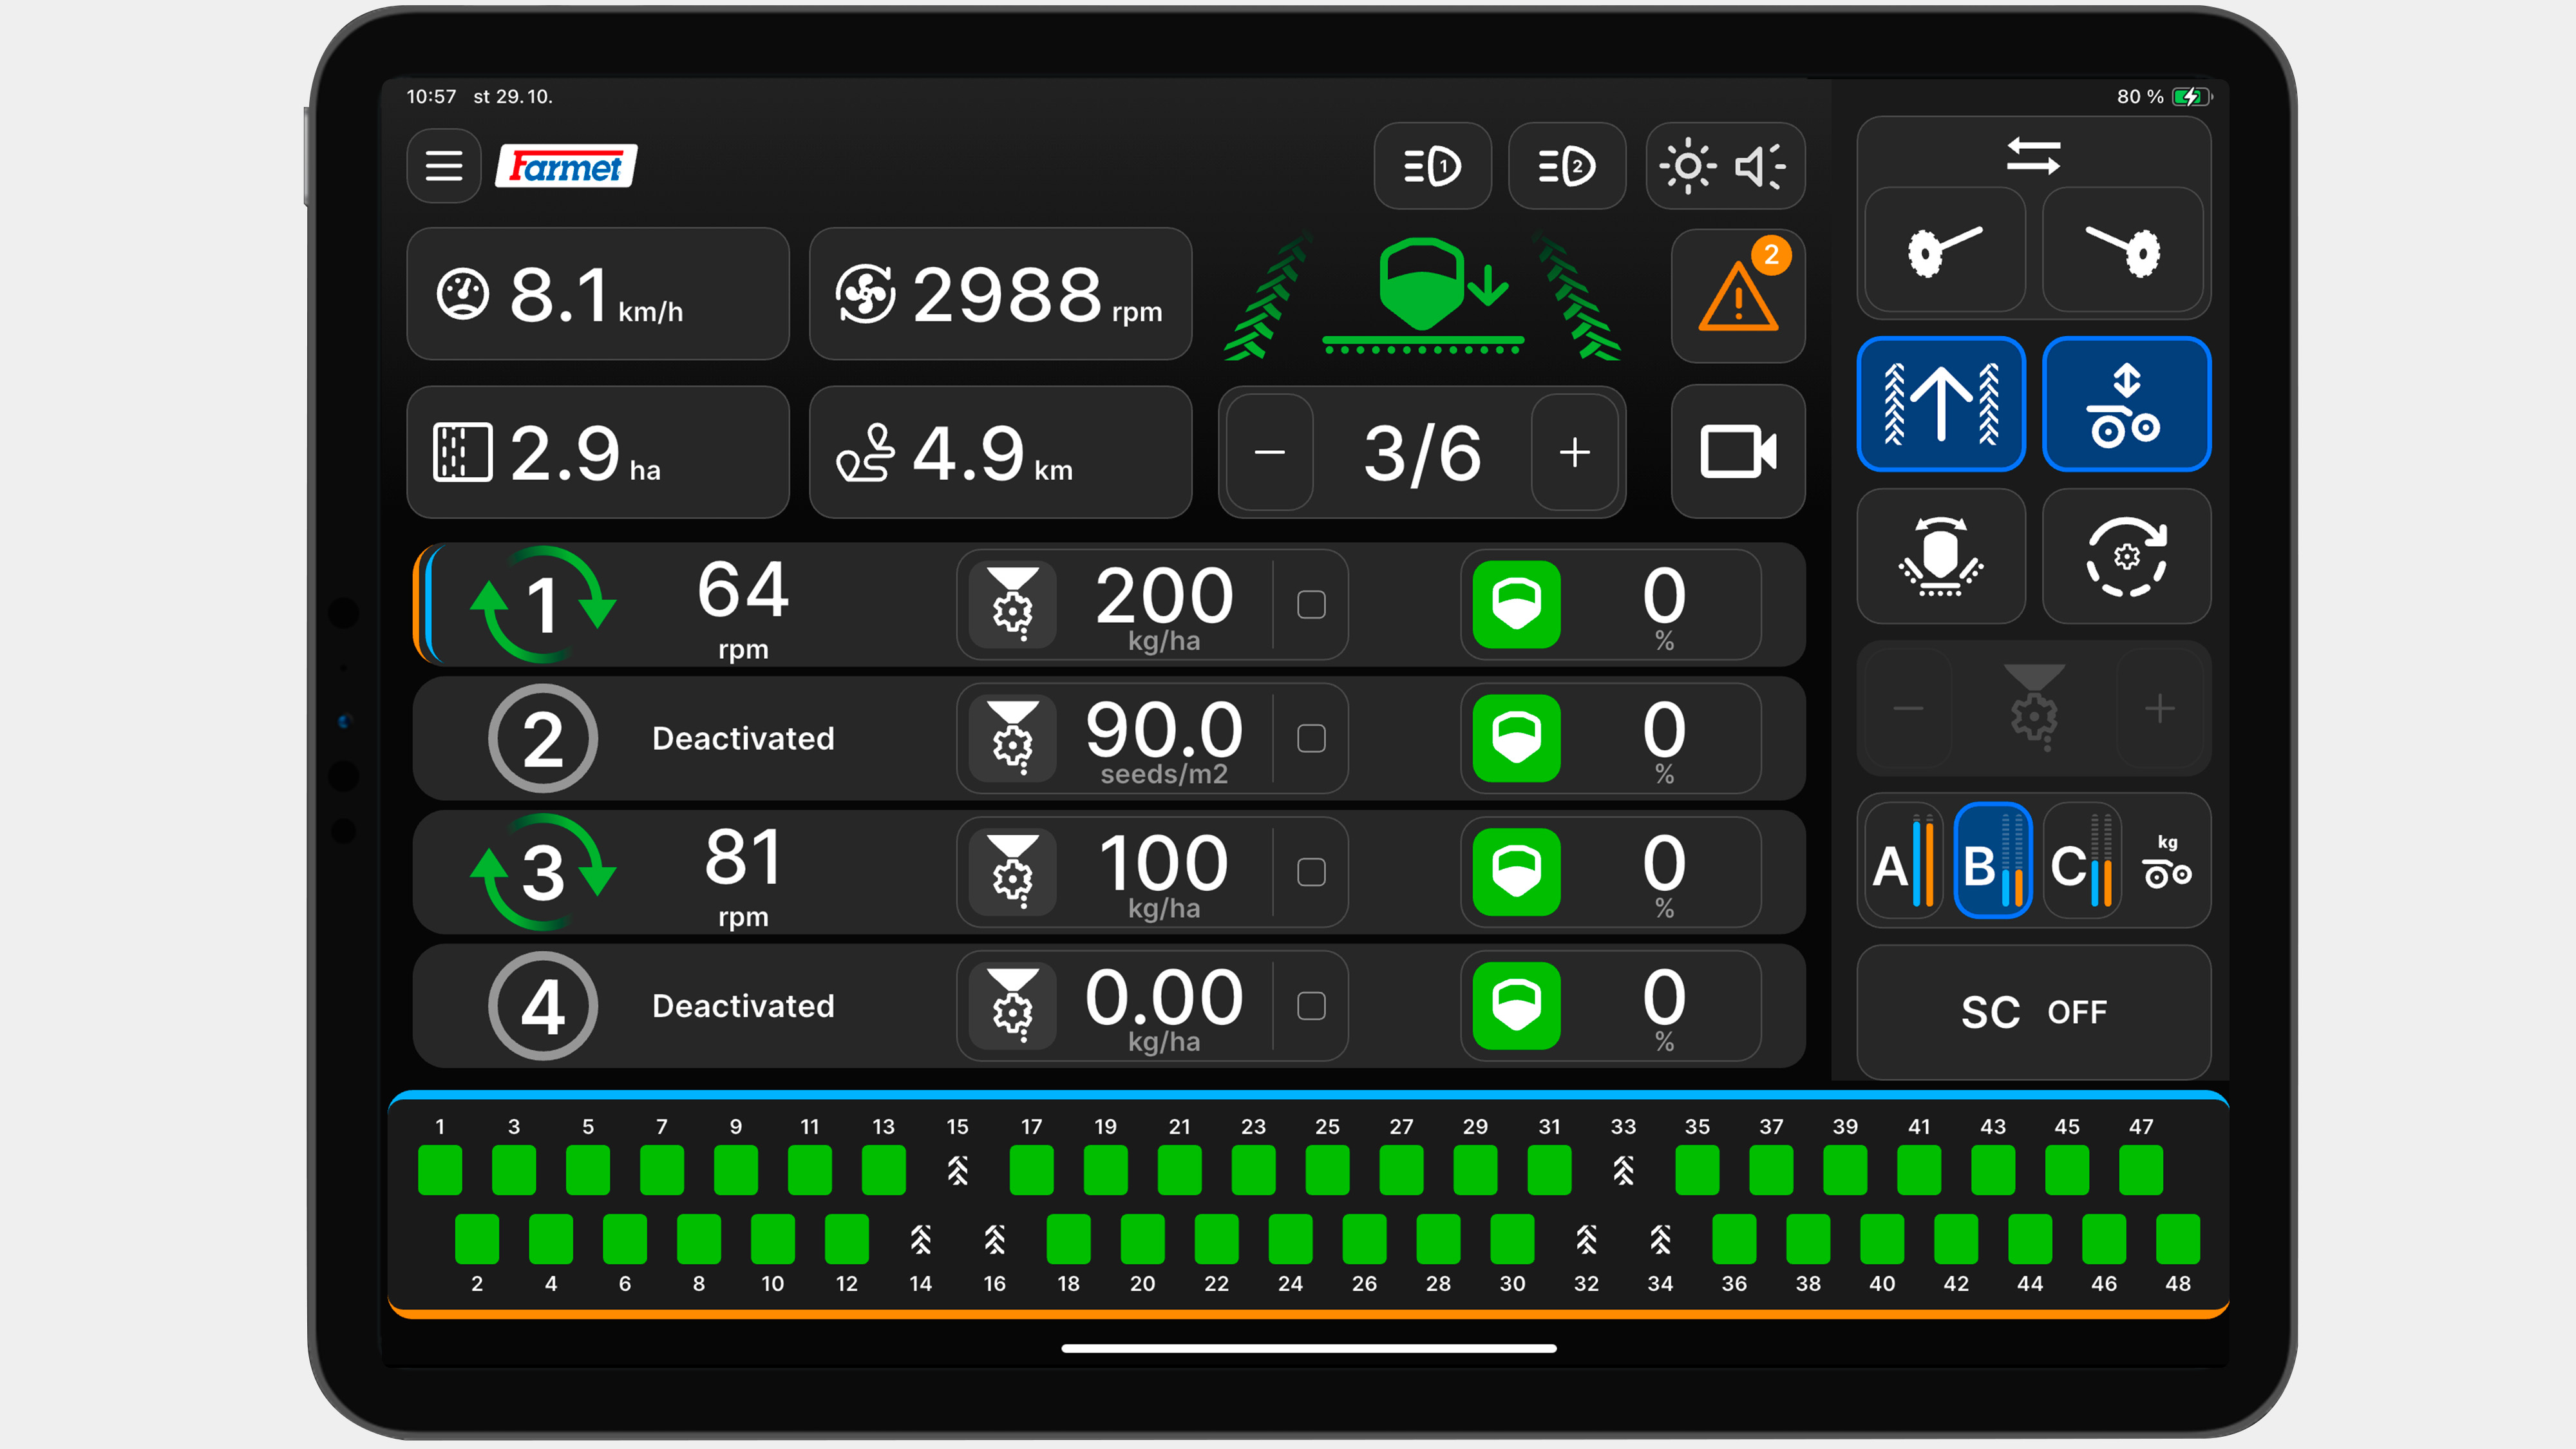The height and width of the screenshot is (1449, 2576).
Task: Click the deactivated metering unit 2
Action: point(543,738)
